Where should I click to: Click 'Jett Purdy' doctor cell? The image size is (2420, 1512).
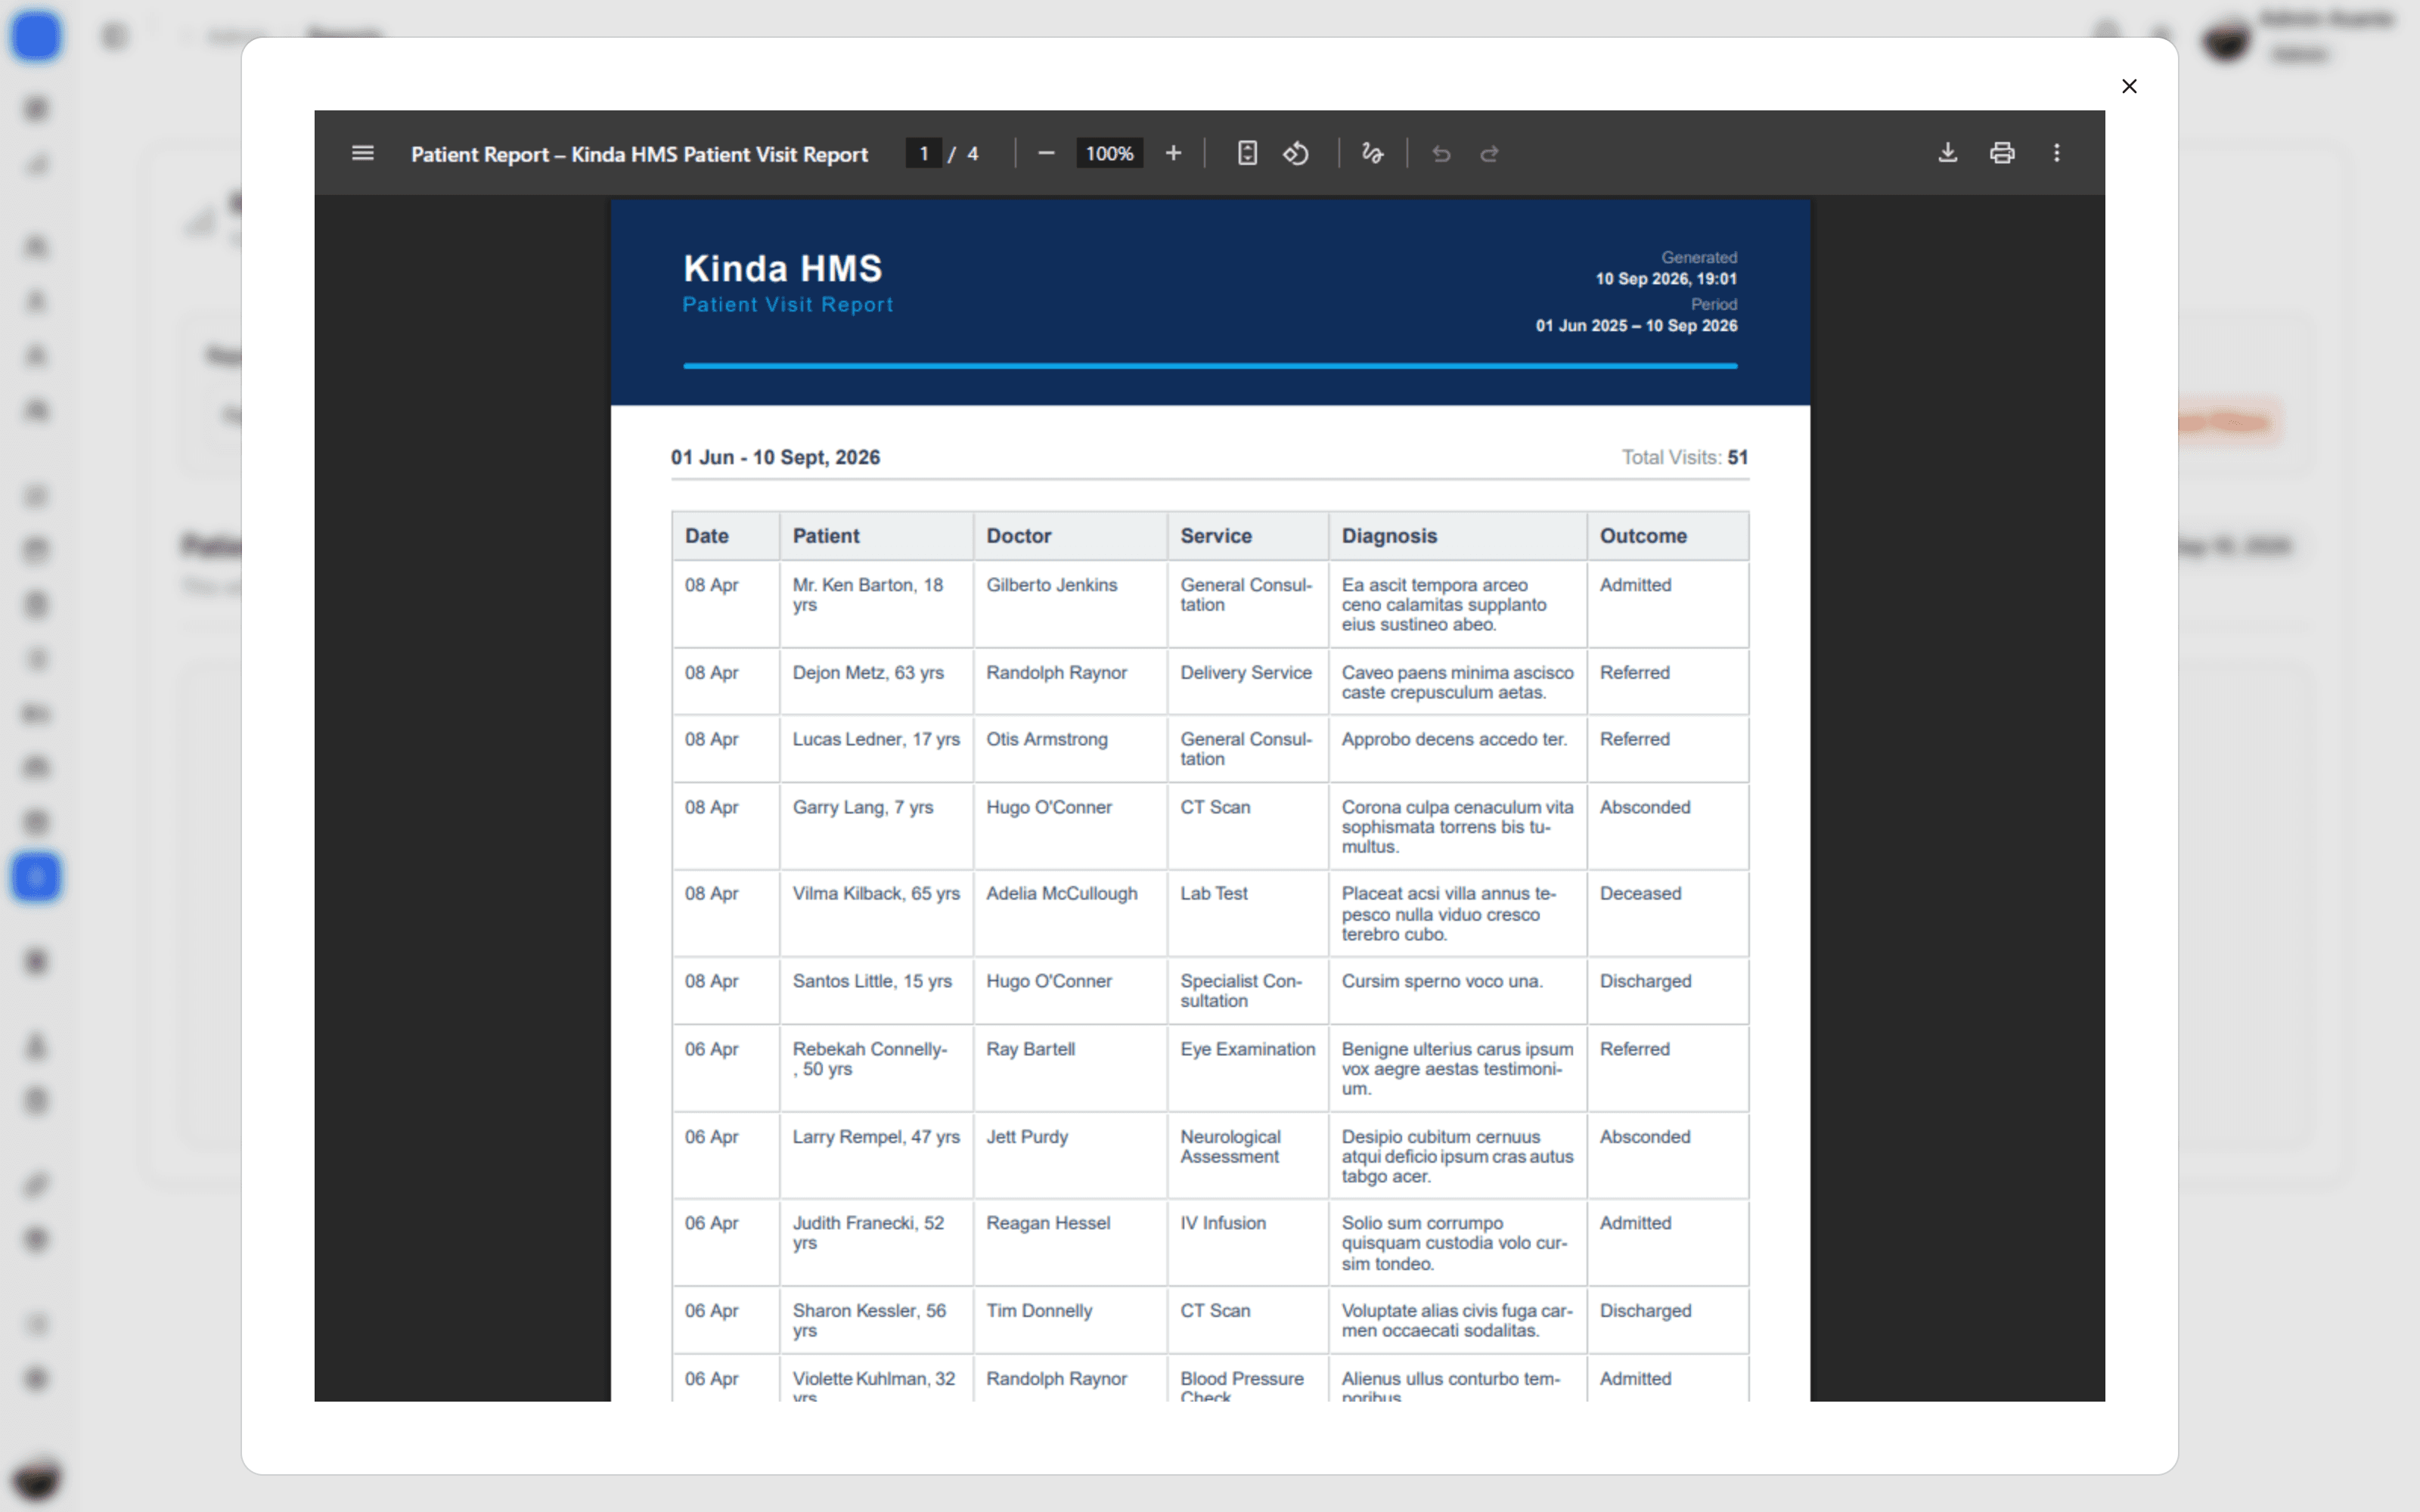click(1070, 1156)
